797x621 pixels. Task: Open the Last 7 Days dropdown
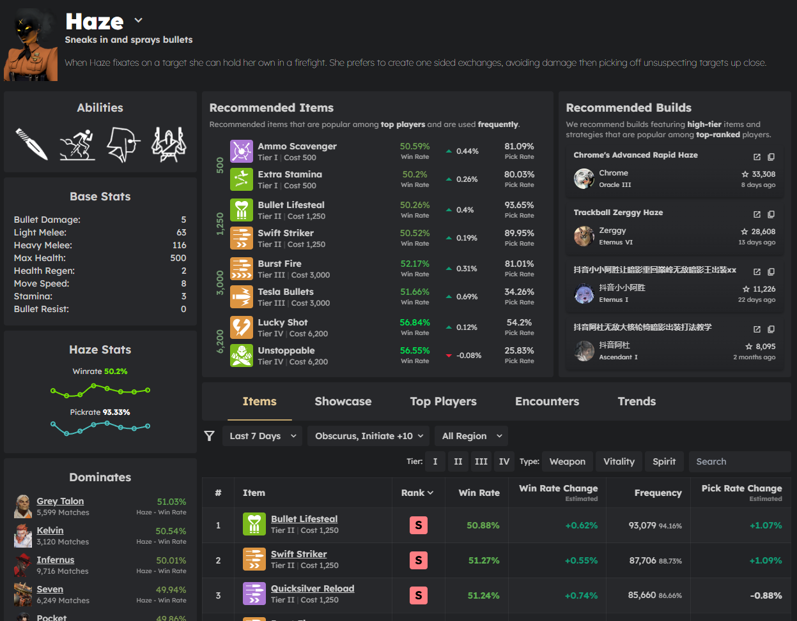[x=262, y=436]
